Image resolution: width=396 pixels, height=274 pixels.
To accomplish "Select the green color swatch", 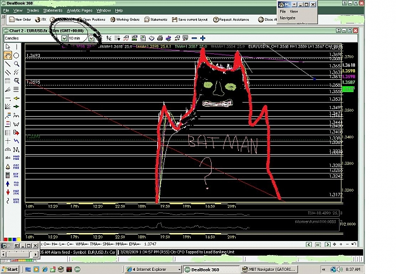I will coord(10,239).
